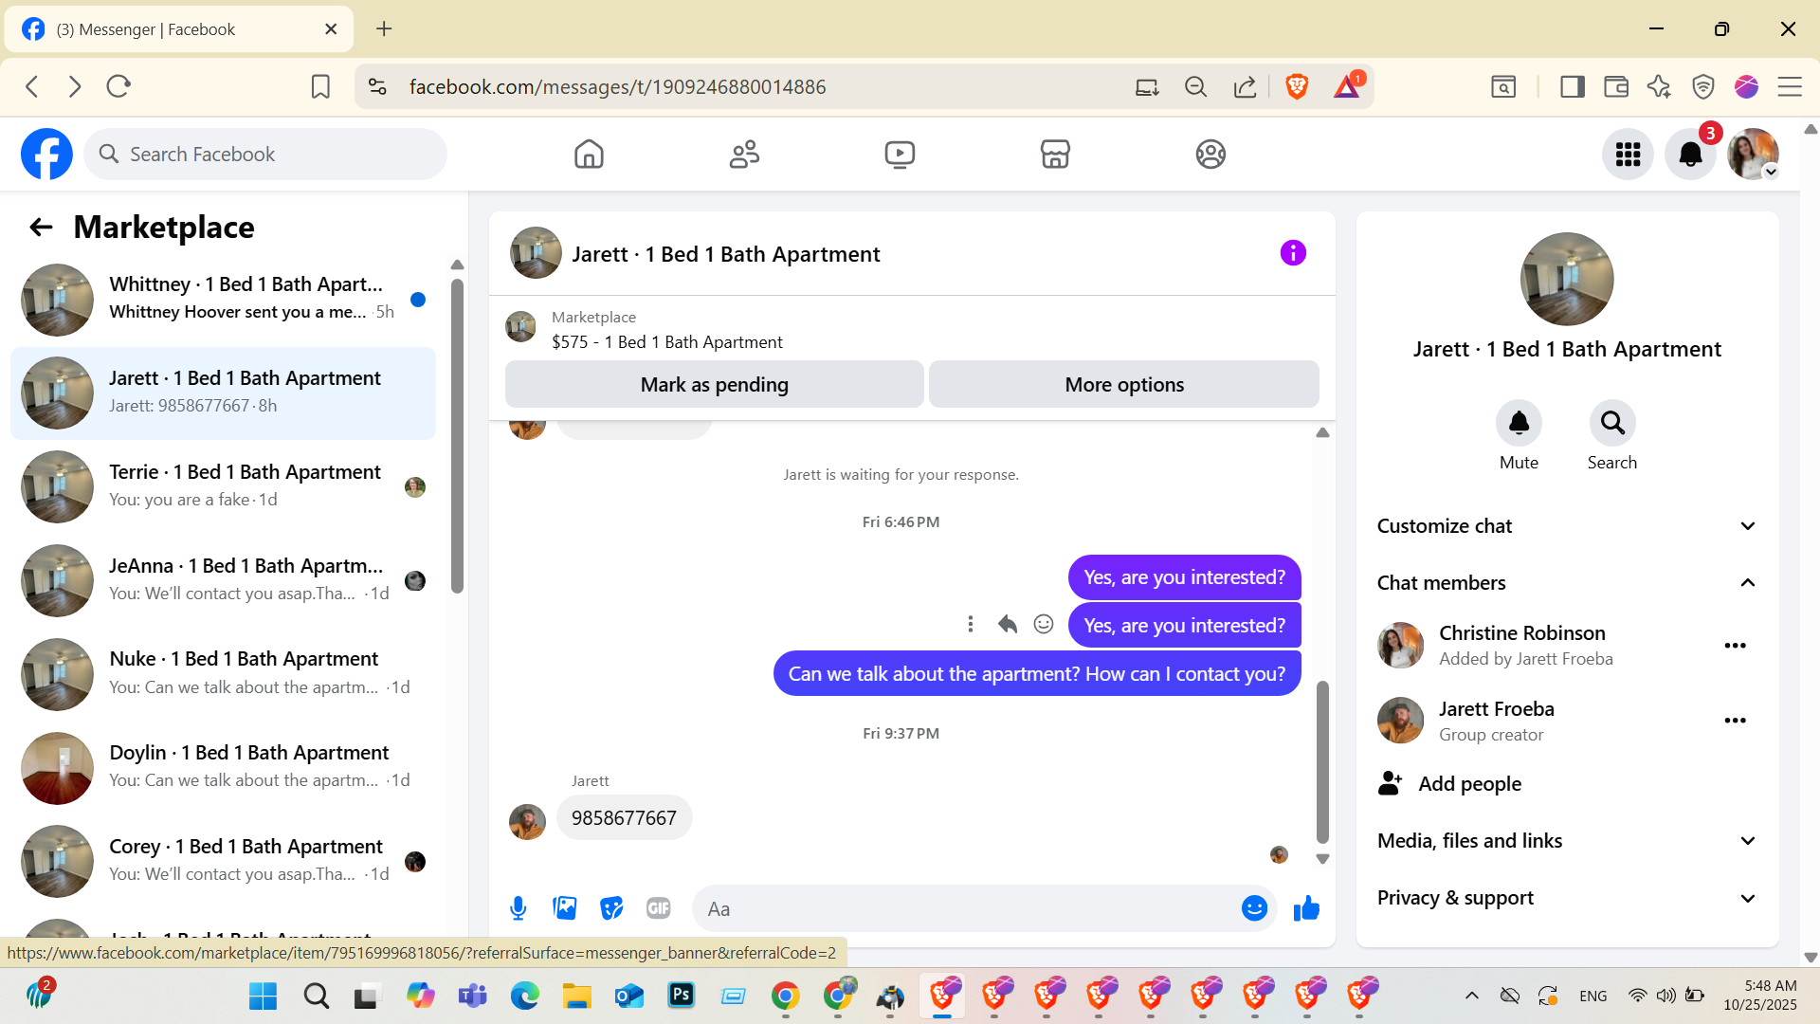Focus the Search Facebook field
Viewport: 1820px width, 1024px height.
click(x=265, y=154)
